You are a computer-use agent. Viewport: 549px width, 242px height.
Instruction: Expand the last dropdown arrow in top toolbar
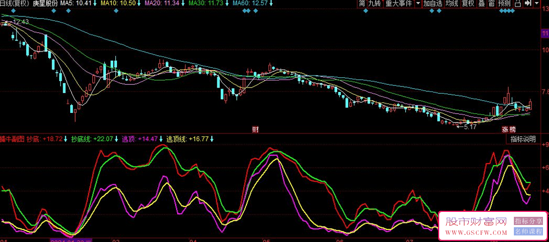coord(537,3)
